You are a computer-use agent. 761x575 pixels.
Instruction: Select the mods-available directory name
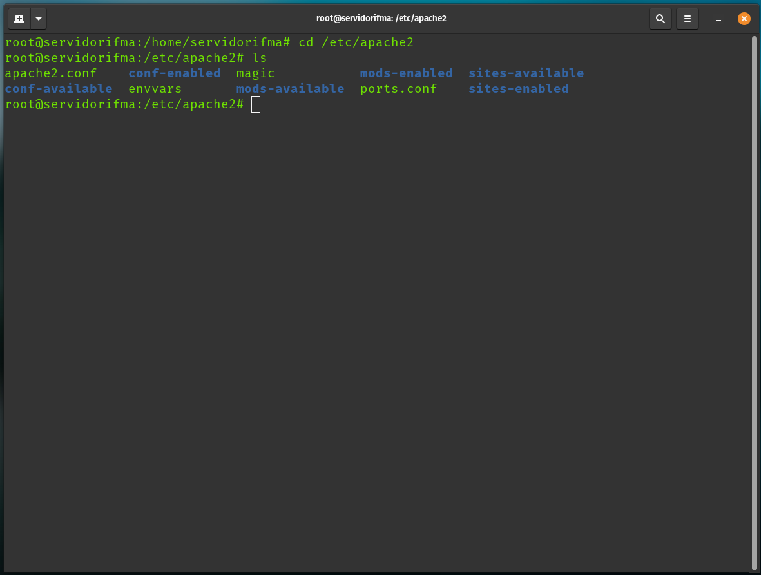pyautogui.click(x=290, y=89)
